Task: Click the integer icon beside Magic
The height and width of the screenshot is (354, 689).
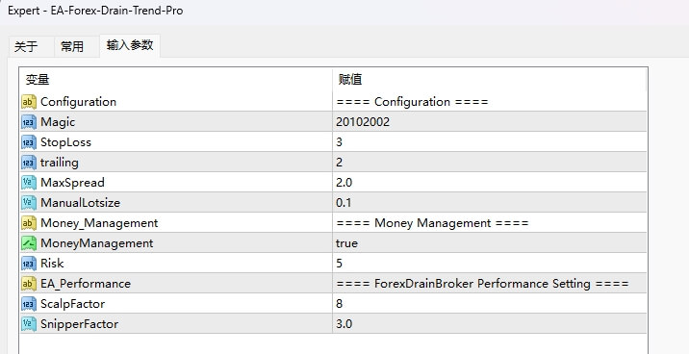Action: tap(29, 122)
